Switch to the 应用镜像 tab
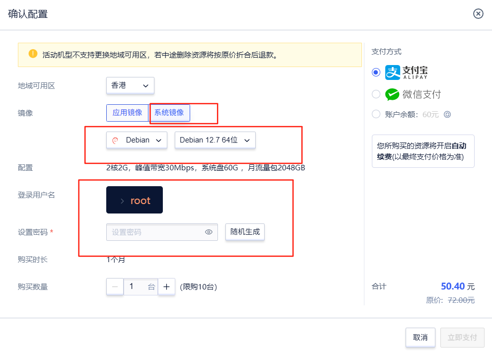This screenshot has width=492, height=355. 127,113
